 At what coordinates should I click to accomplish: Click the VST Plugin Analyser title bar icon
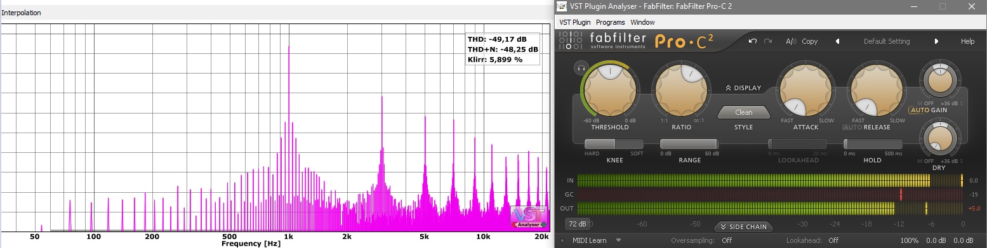point(561,6)
